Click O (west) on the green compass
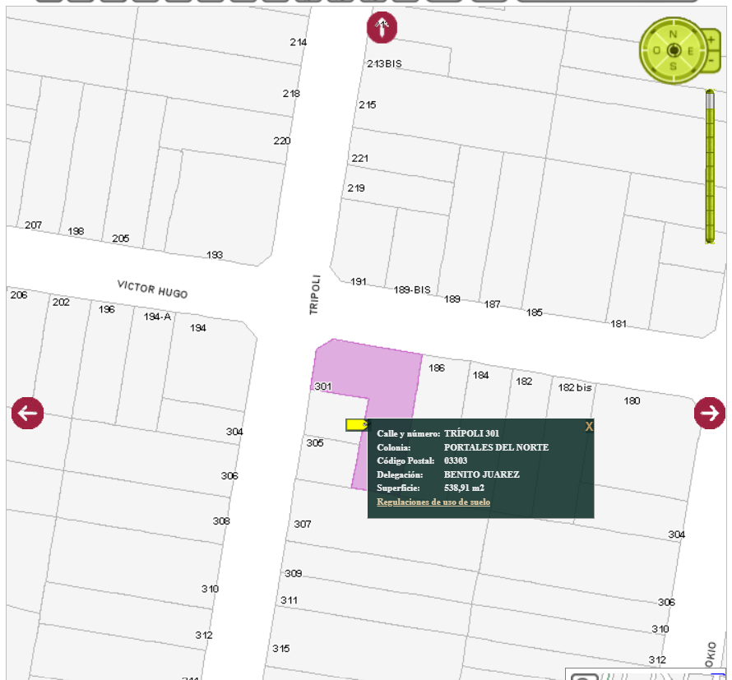The image size is (732, 680). click(x=656, y=51)
